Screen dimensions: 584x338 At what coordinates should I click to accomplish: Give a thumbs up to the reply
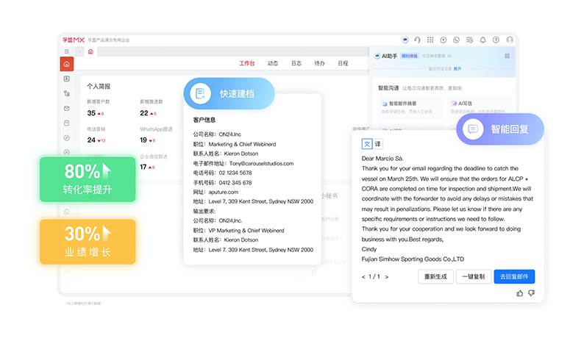point(519,293)
